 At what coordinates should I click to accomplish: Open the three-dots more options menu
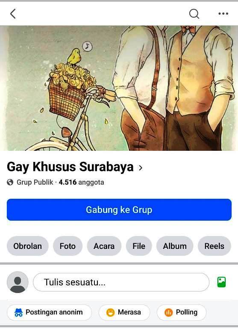[x=223, y=14]
